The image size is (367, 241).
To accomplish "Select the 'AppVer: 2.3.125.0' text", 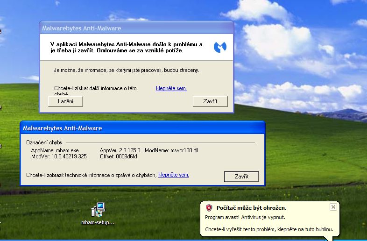I will 120,150.
